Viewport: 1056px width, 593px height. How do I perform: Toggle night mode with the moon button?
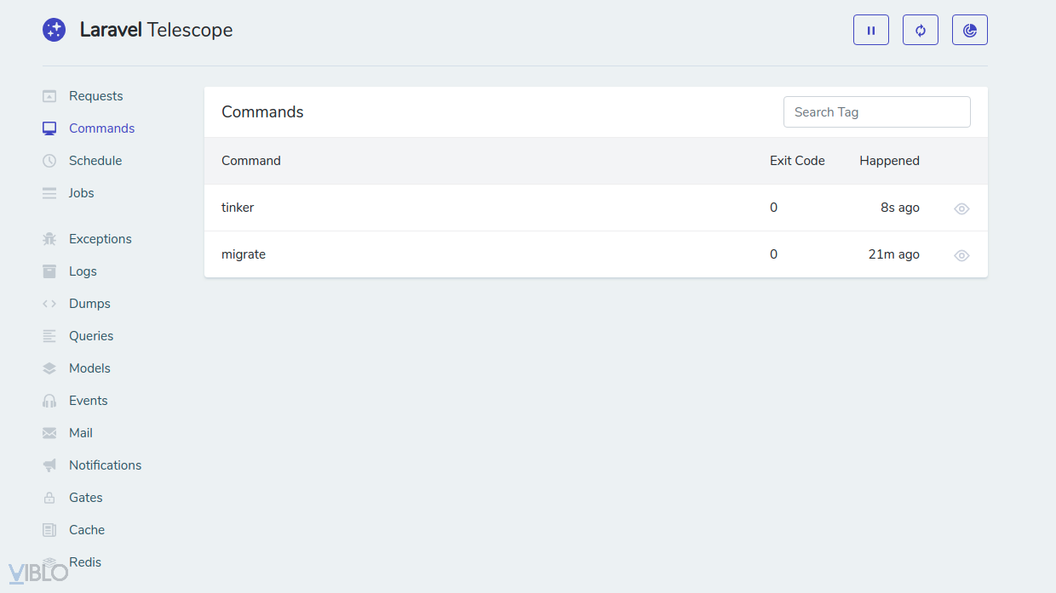pyautogui.click(x=970, y=30)
